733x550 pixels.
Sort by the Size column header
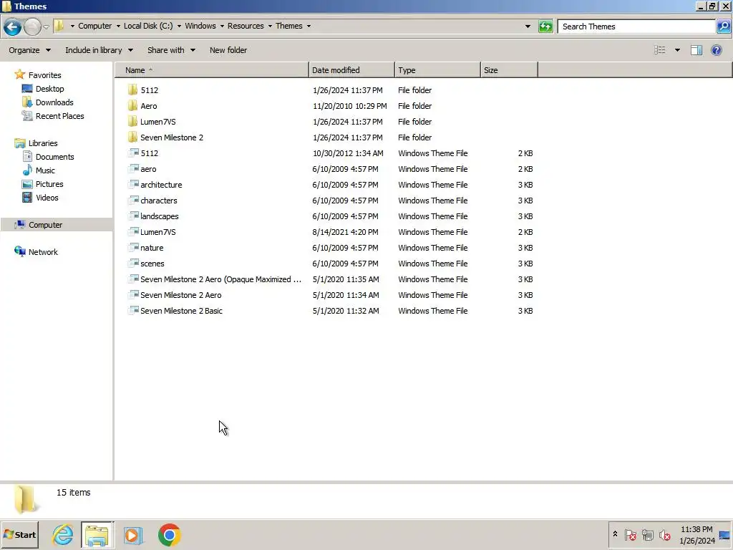click(x=509, y=70)
